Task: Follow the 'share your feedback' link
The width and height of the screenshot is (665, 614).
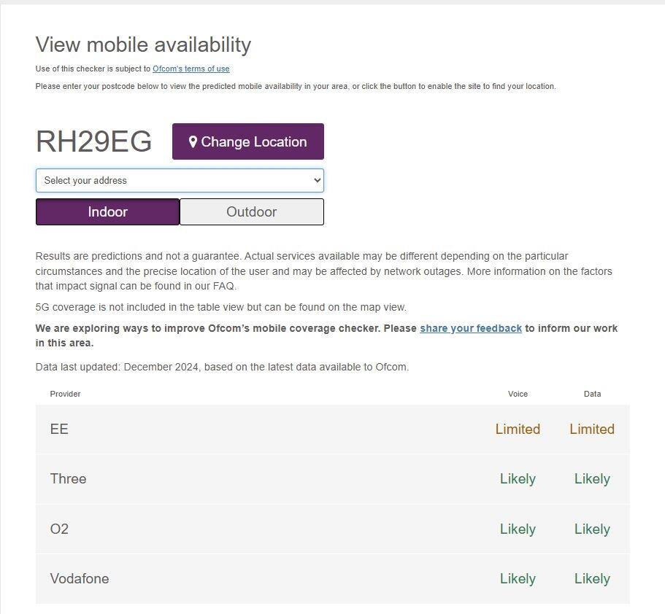Action: coord(471,328)
